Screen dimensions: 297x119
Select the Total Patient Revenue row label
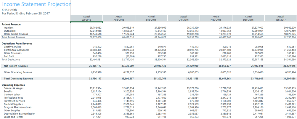[x=13, y=37]
